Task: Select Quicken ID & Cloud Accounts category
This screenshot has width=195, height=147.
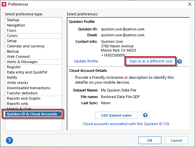Action: tap(33, 114)
